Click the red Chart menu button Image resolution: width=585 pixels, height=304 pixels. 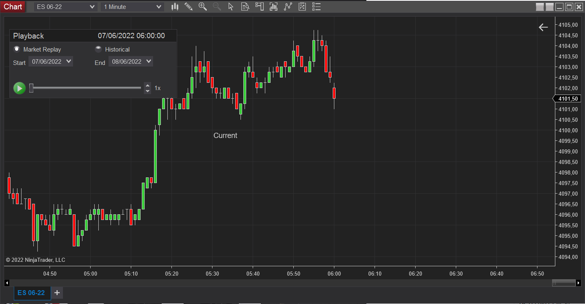[x=13, y=6]
